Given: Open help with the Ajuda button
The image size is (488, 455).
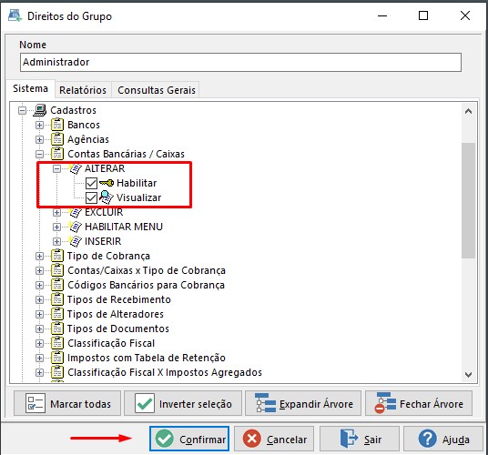Looking at the screenshot, I should 443,439.
